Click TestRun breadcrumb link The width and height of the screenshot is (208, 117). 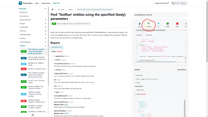tap(71, 10)
